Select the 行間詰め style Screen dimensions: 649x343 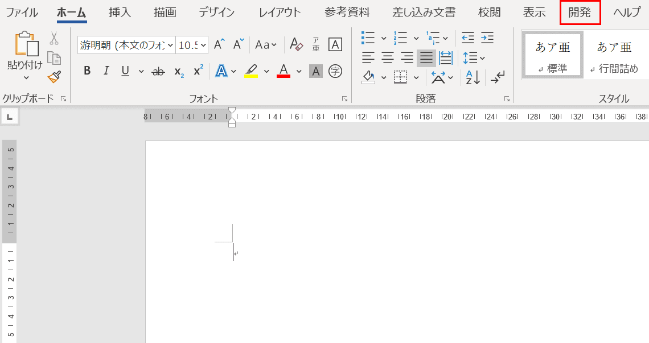(614, 55)
